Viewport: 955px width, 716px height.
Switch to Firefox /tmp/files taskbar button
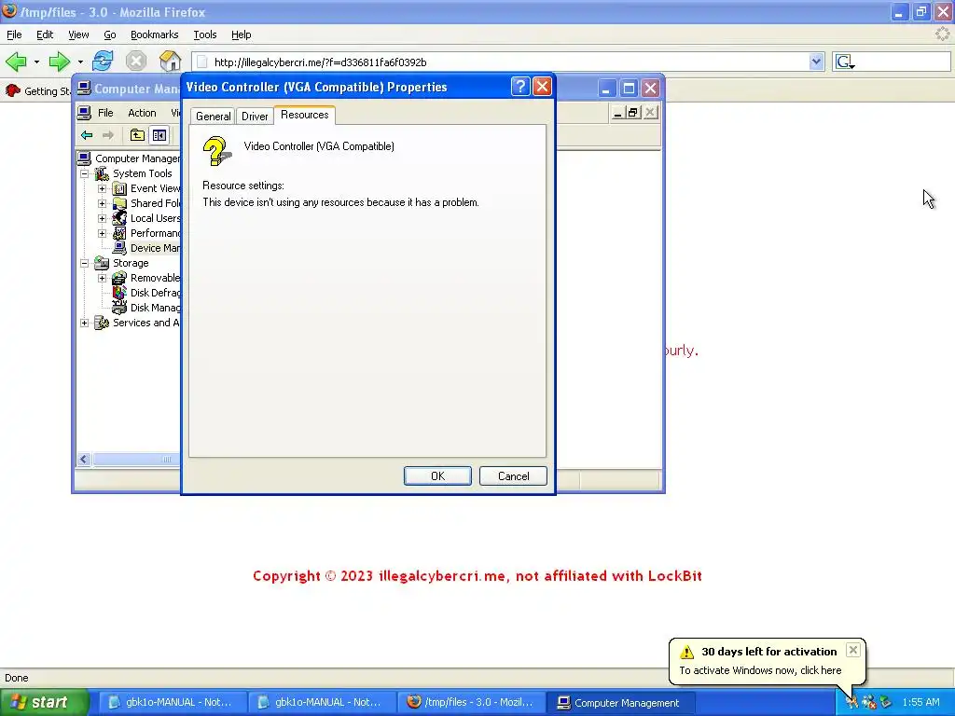click(x=470, y=702)
